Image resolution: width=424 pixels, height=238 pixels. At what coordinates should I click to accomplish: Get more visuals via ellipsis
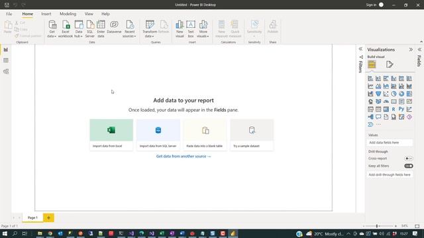[x=378, y=124]
